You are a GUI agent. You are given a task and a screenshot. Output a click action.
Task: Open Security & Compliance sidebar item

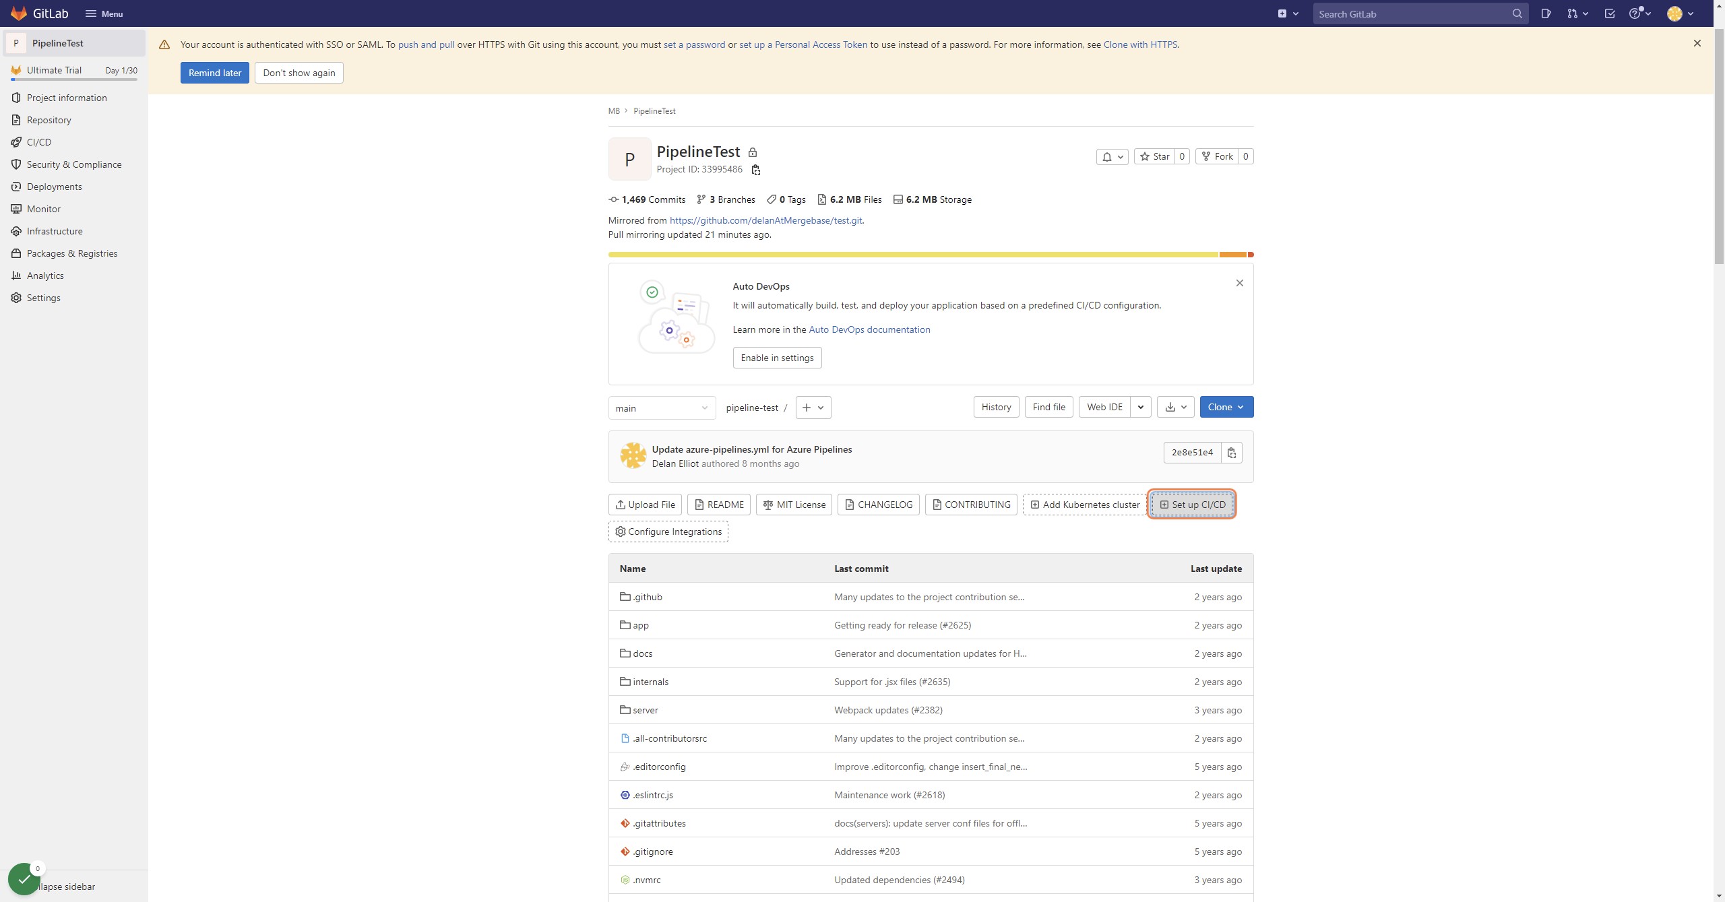tap(74, 164)
